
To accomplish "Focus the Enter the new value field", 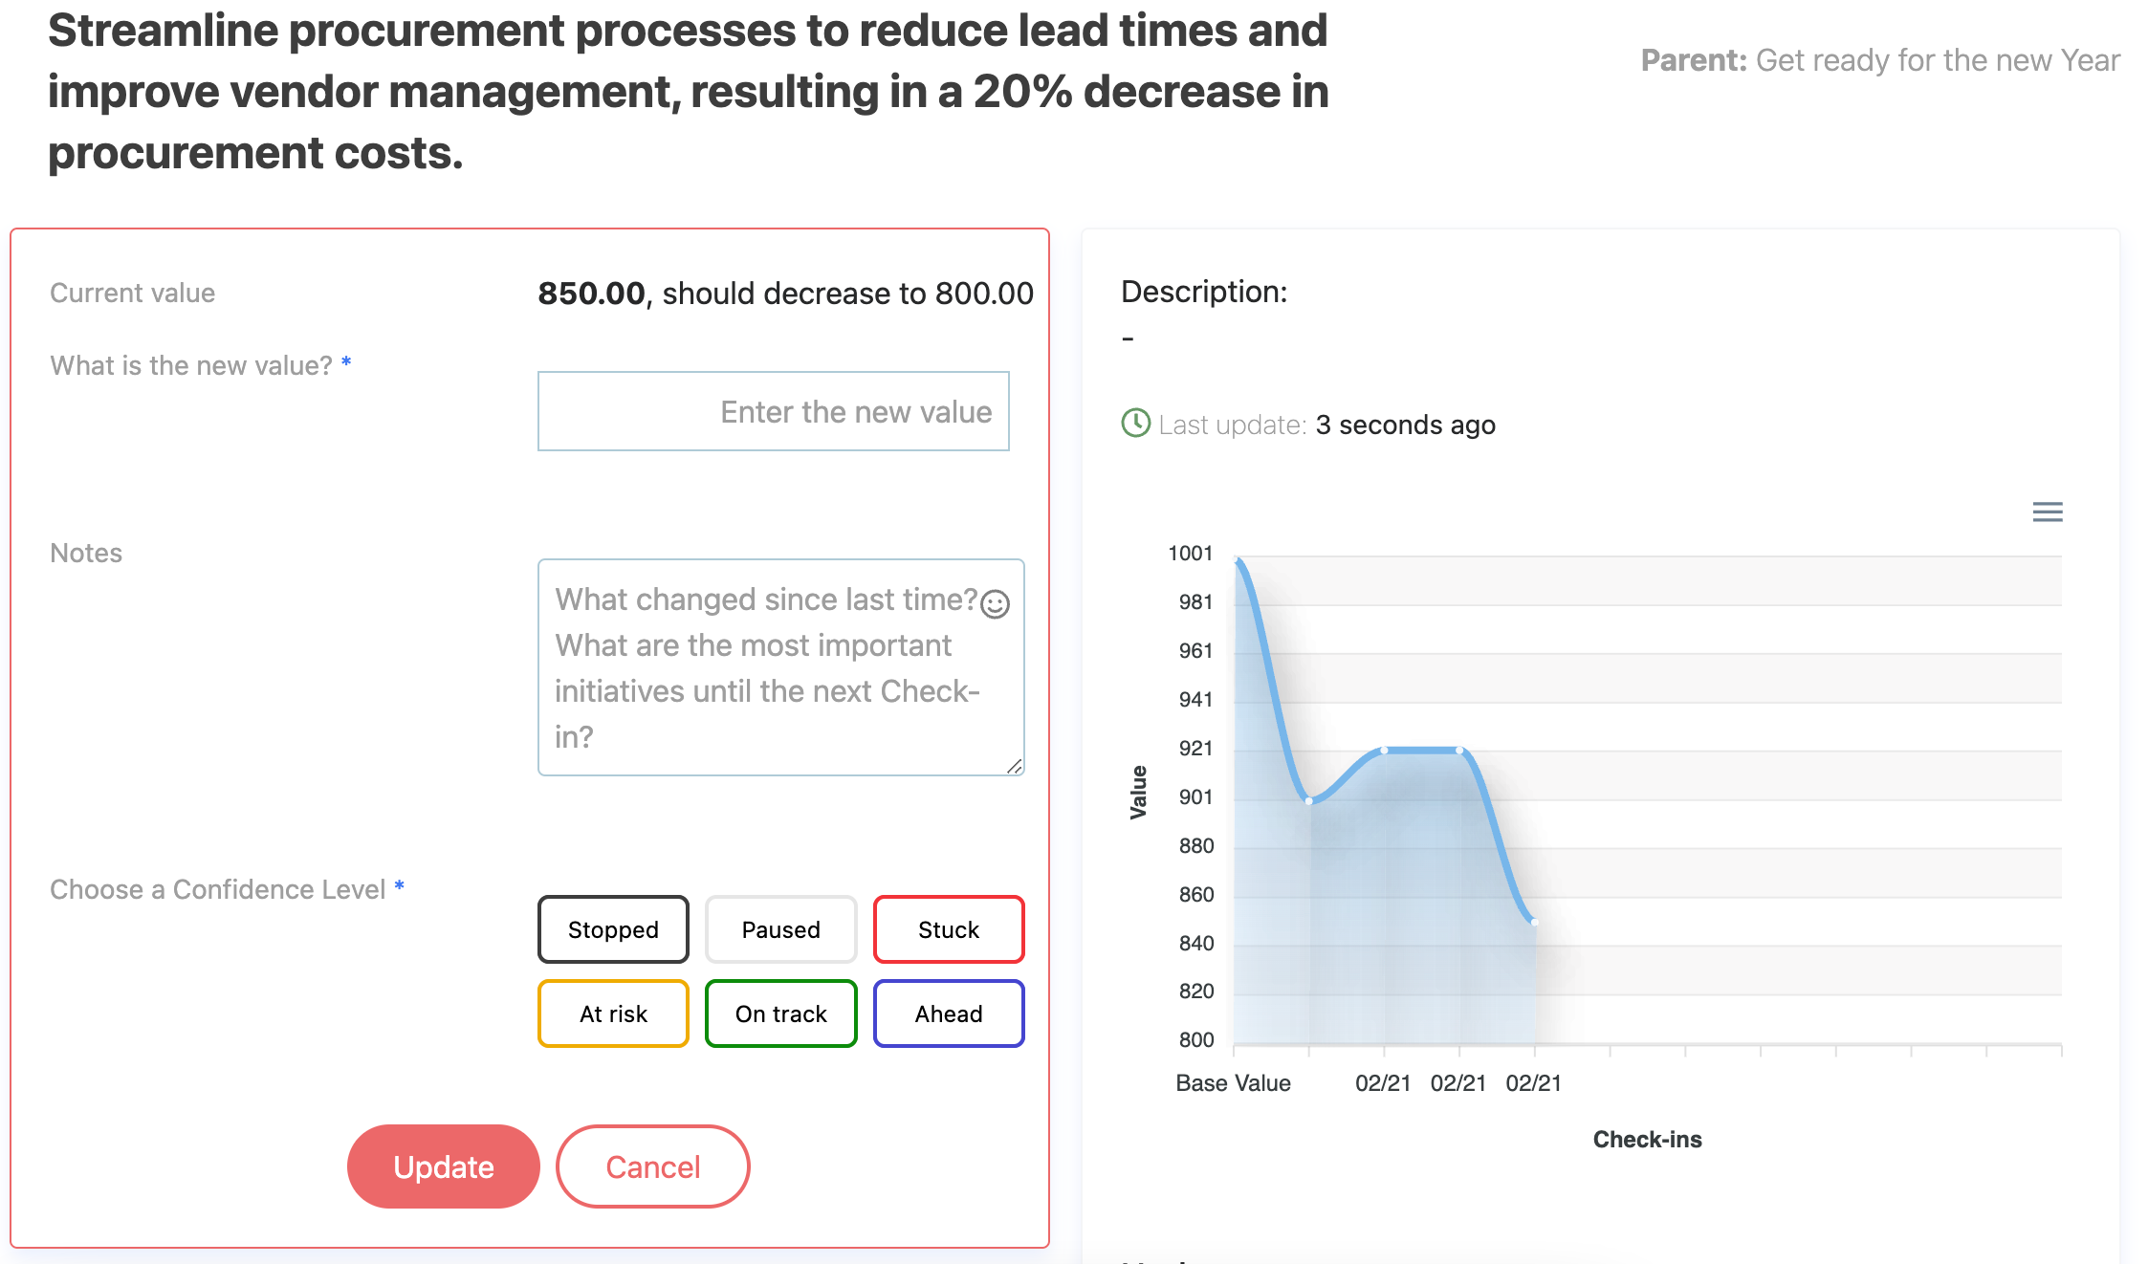I will pyautogui.click(x=773, y=411).
